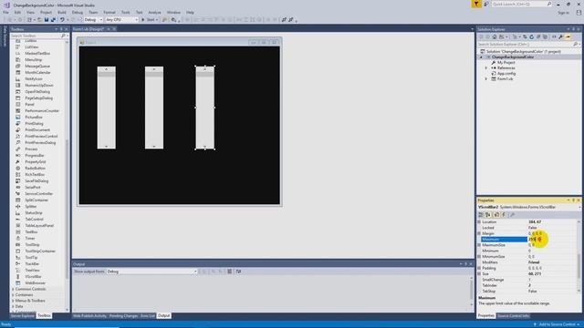The height and width of the screenshot is (328, 584).
Task: Open the Help menu
Action: pos(190,12)
